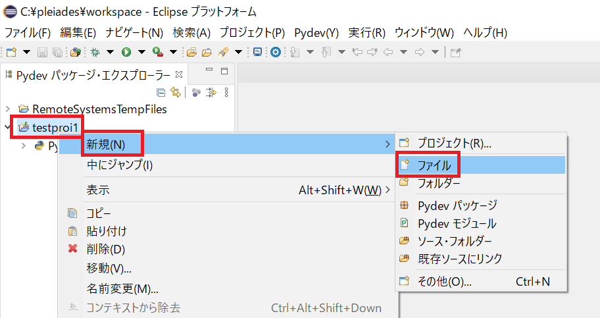This screenshot has width=600, height=318.
Task: Open the Back history dropdown arrow
Action: (x=404, y=52)
